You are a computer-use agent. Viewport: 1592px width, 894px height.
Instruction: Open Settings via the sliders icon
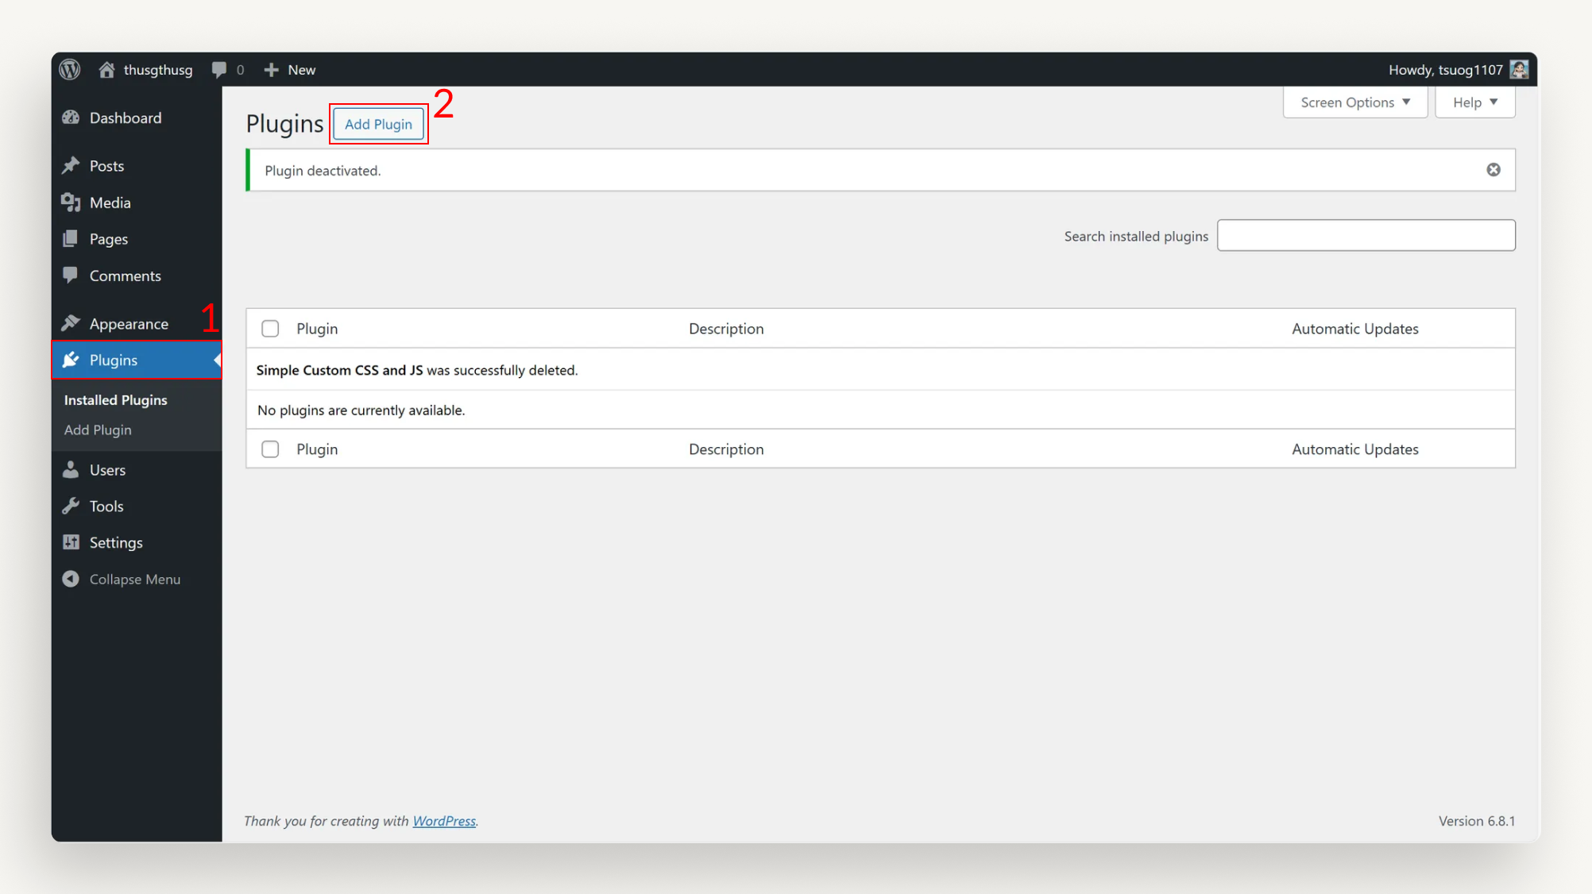tap(71, 542)
